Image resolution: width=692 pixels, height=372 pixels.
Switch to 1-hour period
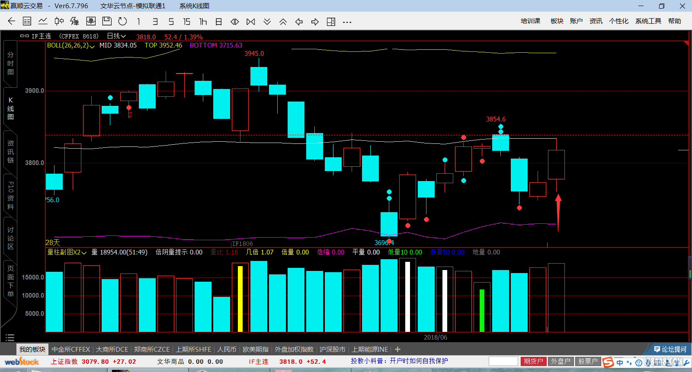click(x=203, y=22)
